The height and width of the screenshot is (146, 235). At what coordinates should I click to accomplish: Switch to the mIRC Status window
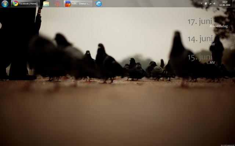(x=78, y=4)
